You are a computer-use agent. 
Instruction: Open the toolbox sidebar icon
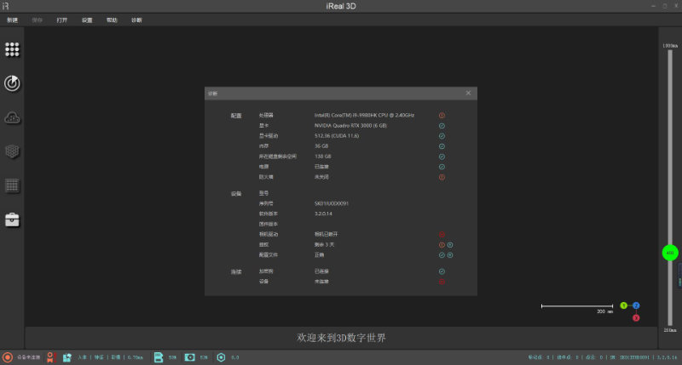pos(12,220)
